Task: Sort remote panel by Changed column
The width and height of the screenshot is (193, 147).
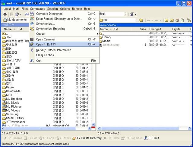Action: pos(159,29)
